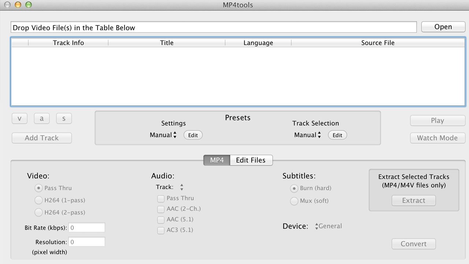Image resolution: width=469 pixels, height=264 pixels.
Task: Click the "a" audio track button
Action: click(41, 118)
